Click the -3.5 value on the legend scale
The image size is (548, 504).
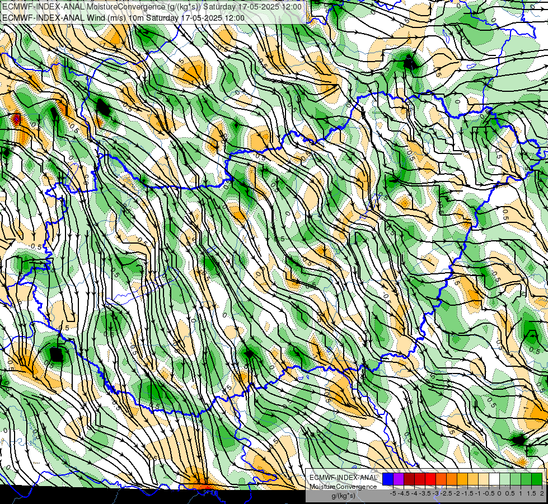[x=425, y=493]
